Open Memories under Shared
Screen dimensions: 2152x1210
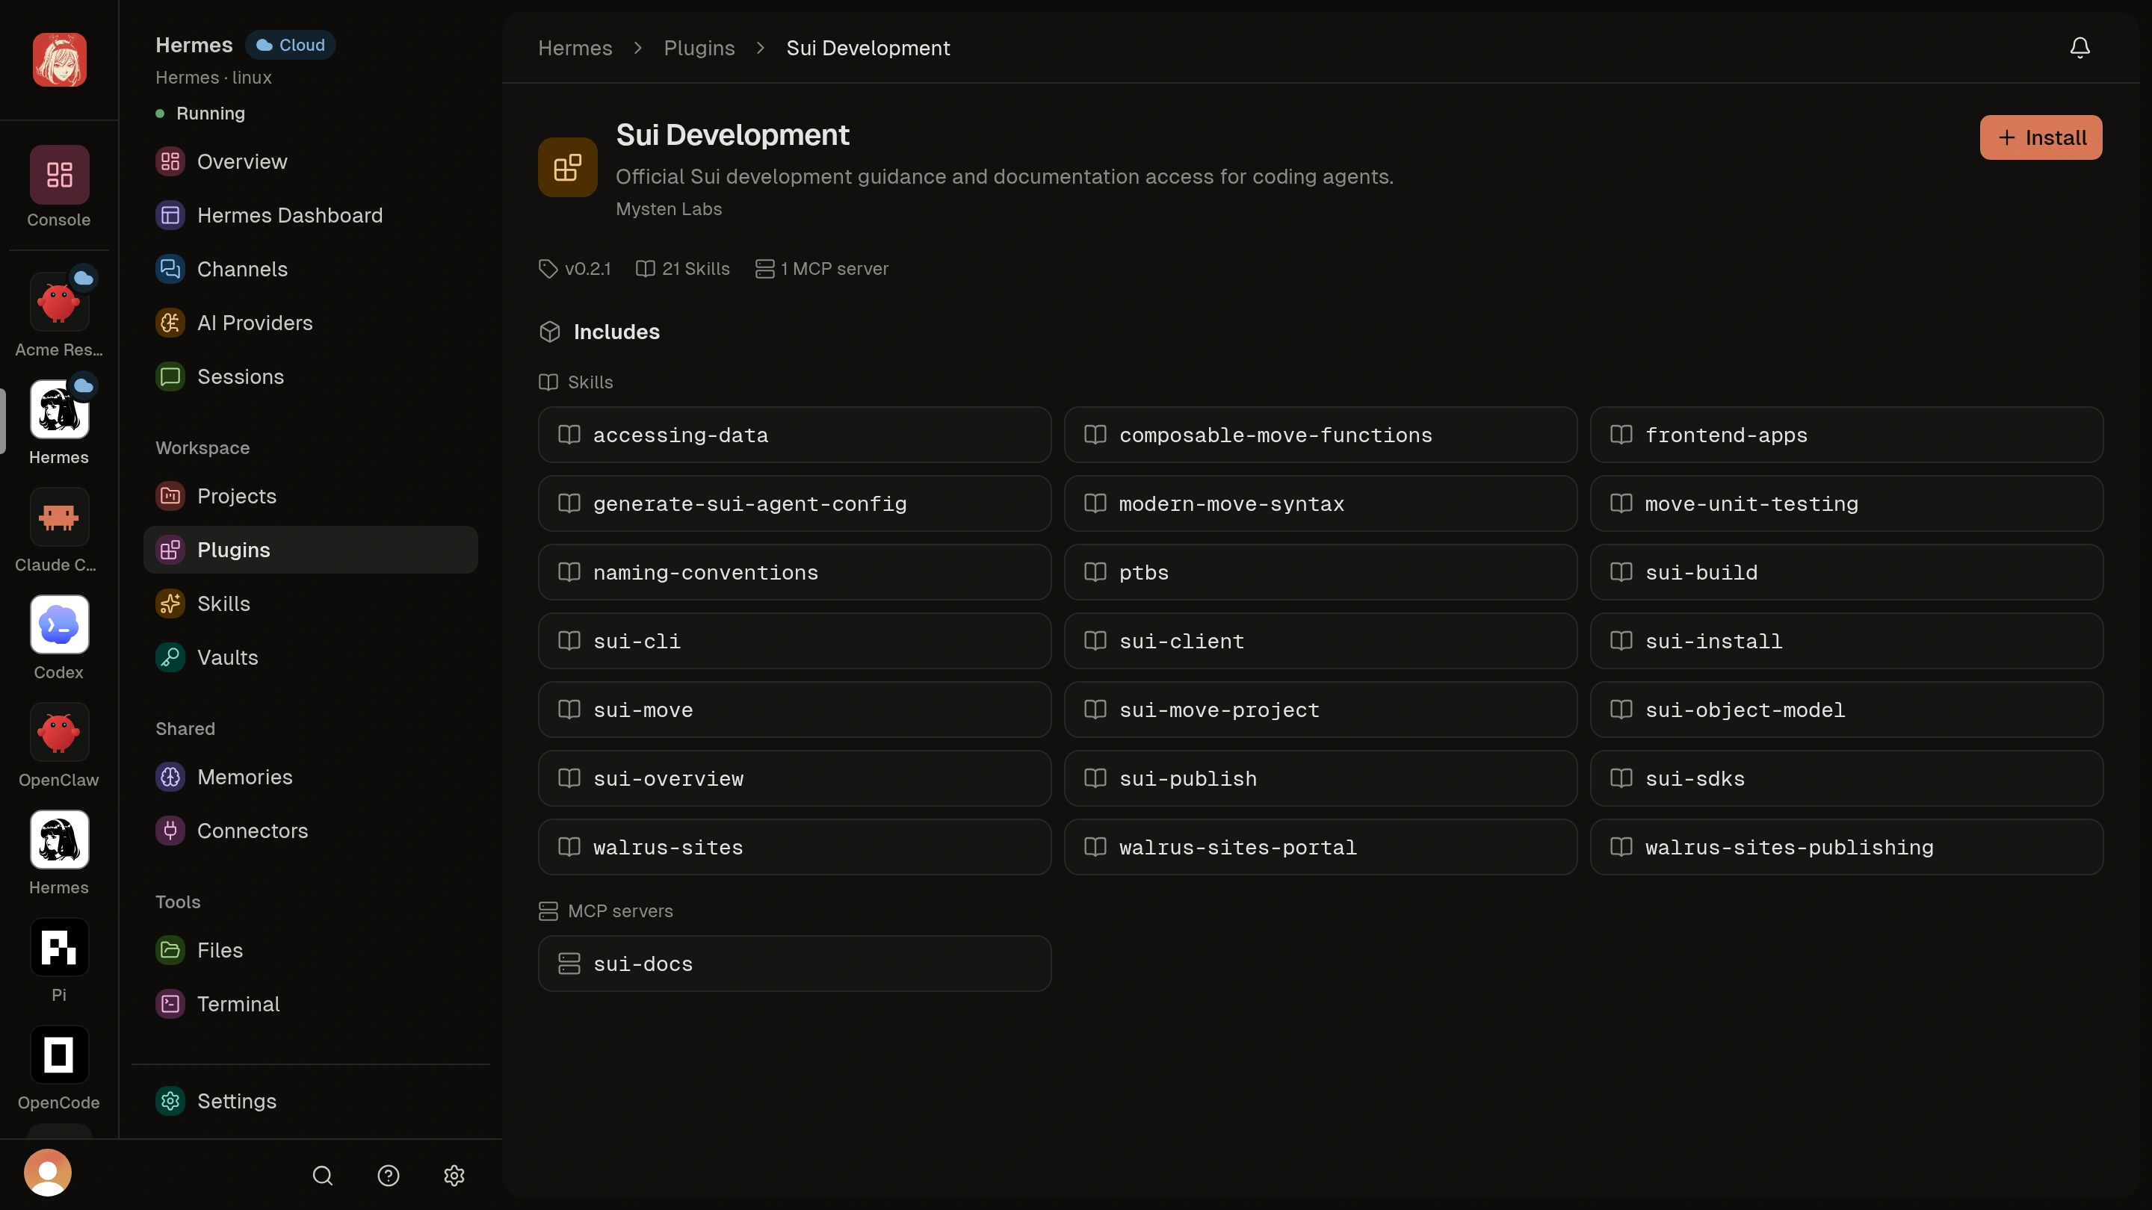pyautogui.click(x=311, y=777)
